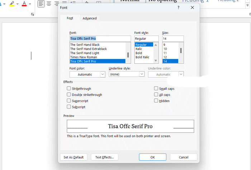
Task: Switch to the Advanced tab
Action: coord(89,18)
